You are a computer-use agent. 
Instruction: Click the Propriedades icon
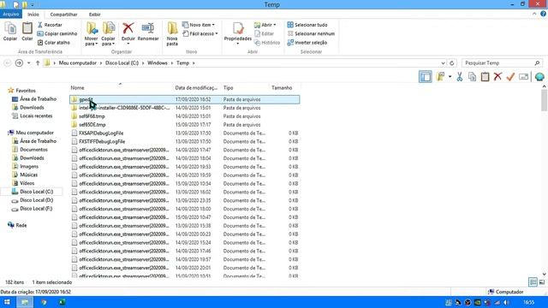tap(238, 28)
